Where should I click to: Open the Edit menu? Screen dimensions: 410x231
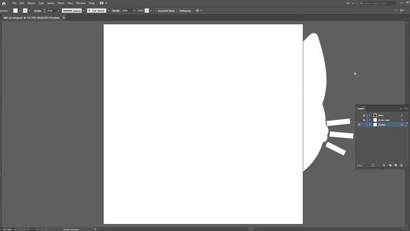click(x=22, y=3)
